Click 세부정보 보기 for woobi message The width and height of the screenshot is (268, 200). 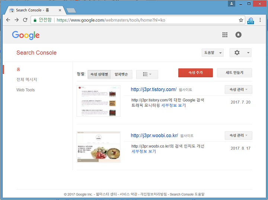144,151
